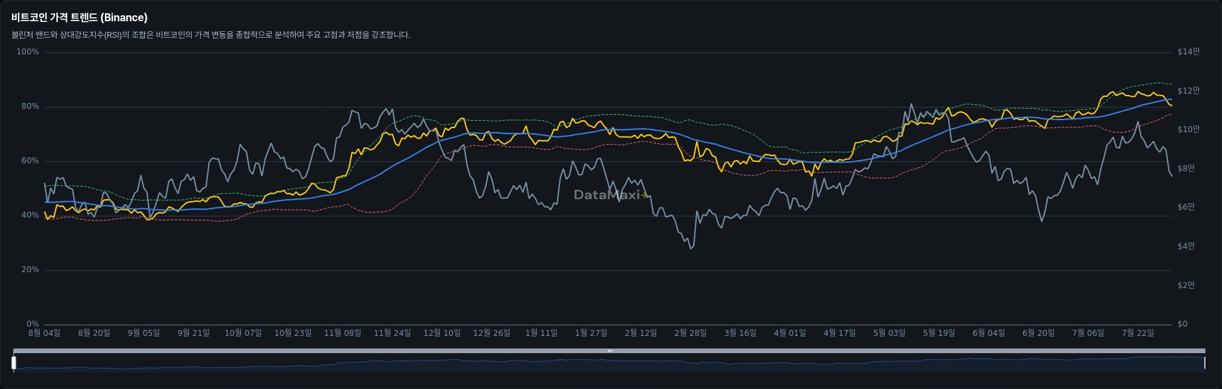
Task: Click the $2만 label on the price axis
Action: point(1186,285)
